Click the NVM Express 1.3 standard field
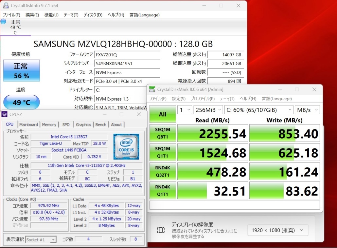Image resolution: width=337 pixels, height=248 pixels. [121, 99]
